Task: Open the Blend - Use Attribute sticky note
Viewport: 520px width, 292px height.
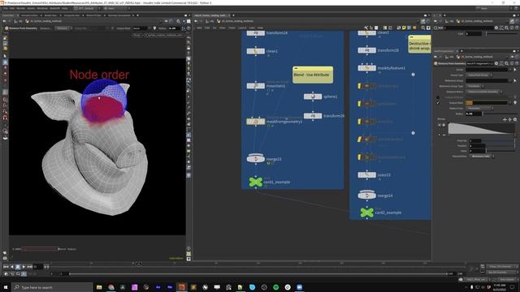Action: tap(313, 75)
